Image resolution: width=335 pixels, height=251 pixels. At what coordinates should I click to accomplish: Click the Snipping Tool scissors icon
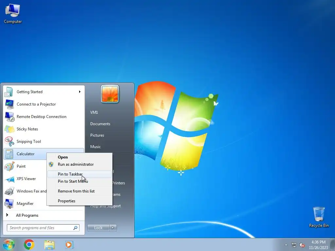[x=9, y=141]
